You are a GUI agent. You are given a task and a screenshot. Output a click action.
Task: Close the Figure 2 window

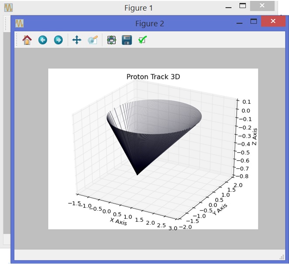(273, 21)
